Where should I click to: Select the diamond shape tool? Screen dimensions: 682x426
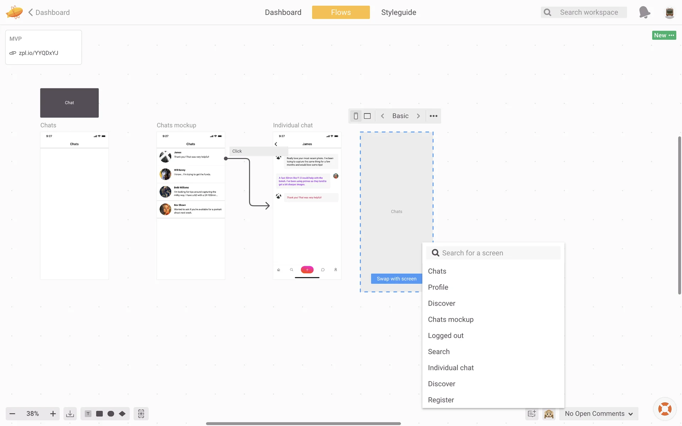[122, 414]
